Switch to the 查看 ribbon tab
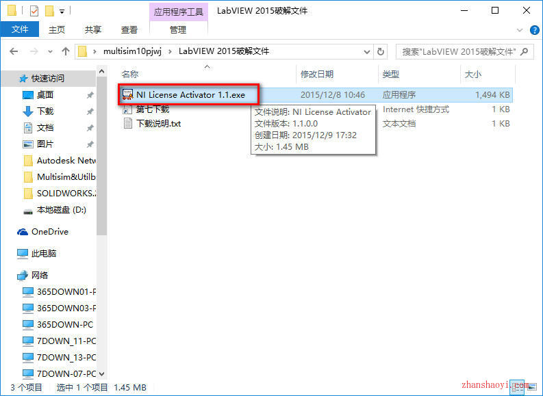This screenshot has height=396, width=543. pyautogui.click(x=129, y=29)
